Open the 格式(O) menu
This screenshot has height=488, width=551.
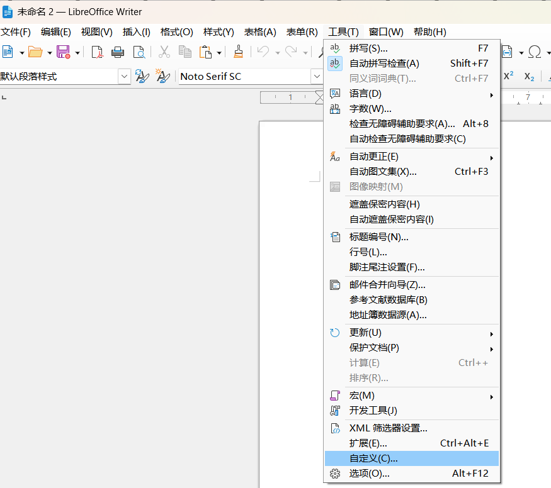coord(177,32)
